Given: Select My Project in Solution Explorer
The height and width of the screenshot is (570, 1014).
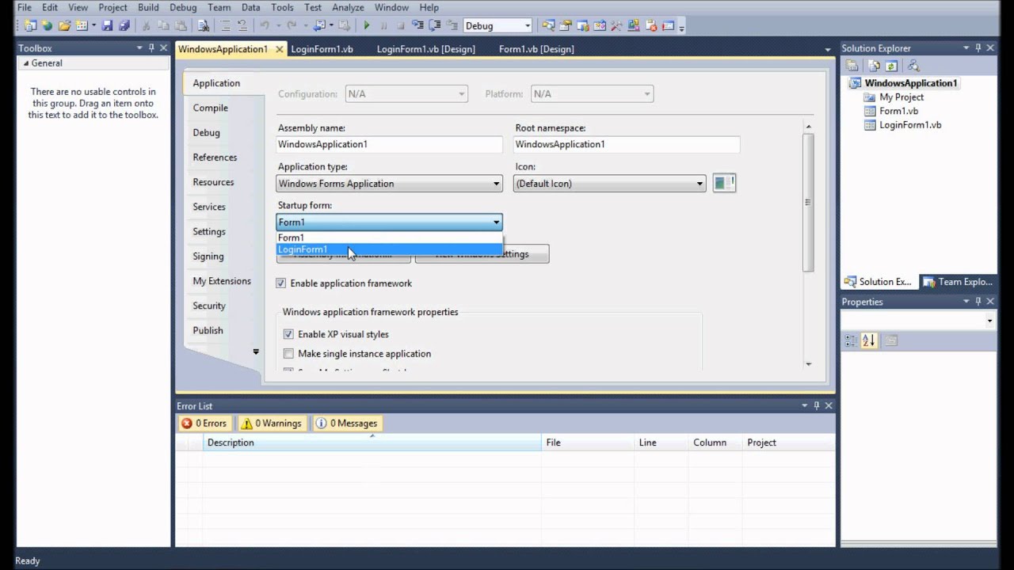Looking at the screenshot, I should [902, 97].
